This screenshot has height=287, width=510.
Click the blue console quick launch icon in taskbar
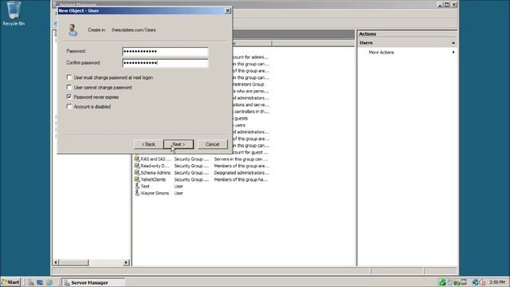point(40,282)
